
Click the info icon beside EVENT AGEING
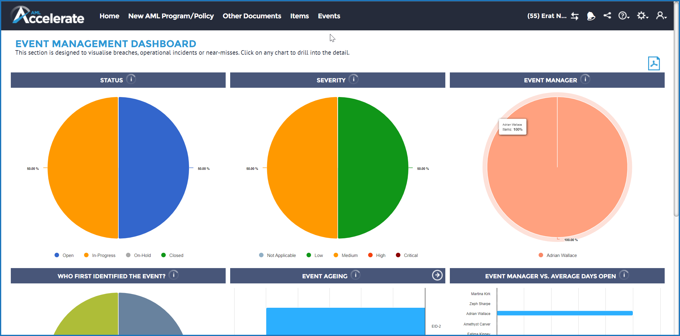coord(355,275)
